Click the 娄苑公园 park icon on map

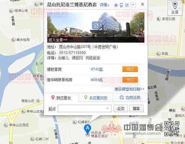(159, 19)
